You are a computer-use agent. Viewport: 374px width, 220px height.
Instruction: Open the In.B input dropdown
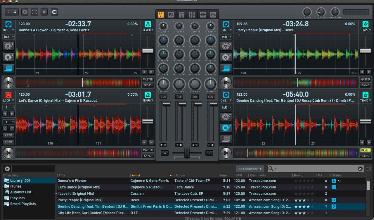pyautogui.click(x=226, y=37)
